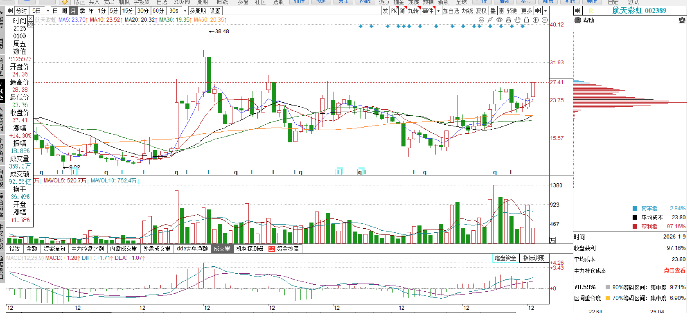Open the 30s interval dropdown
The height and width of the screenshot is (313, 687).
click(x=185, y=11)
